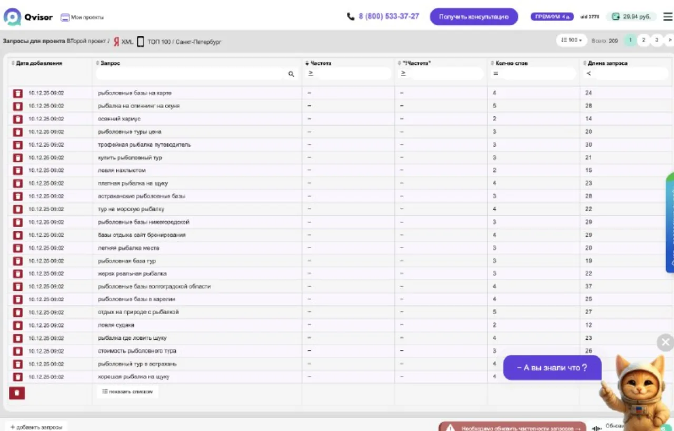Viewport: 674px width, 431px height.
Task: Open Мои проекты in the header
Action: [82, 17]
